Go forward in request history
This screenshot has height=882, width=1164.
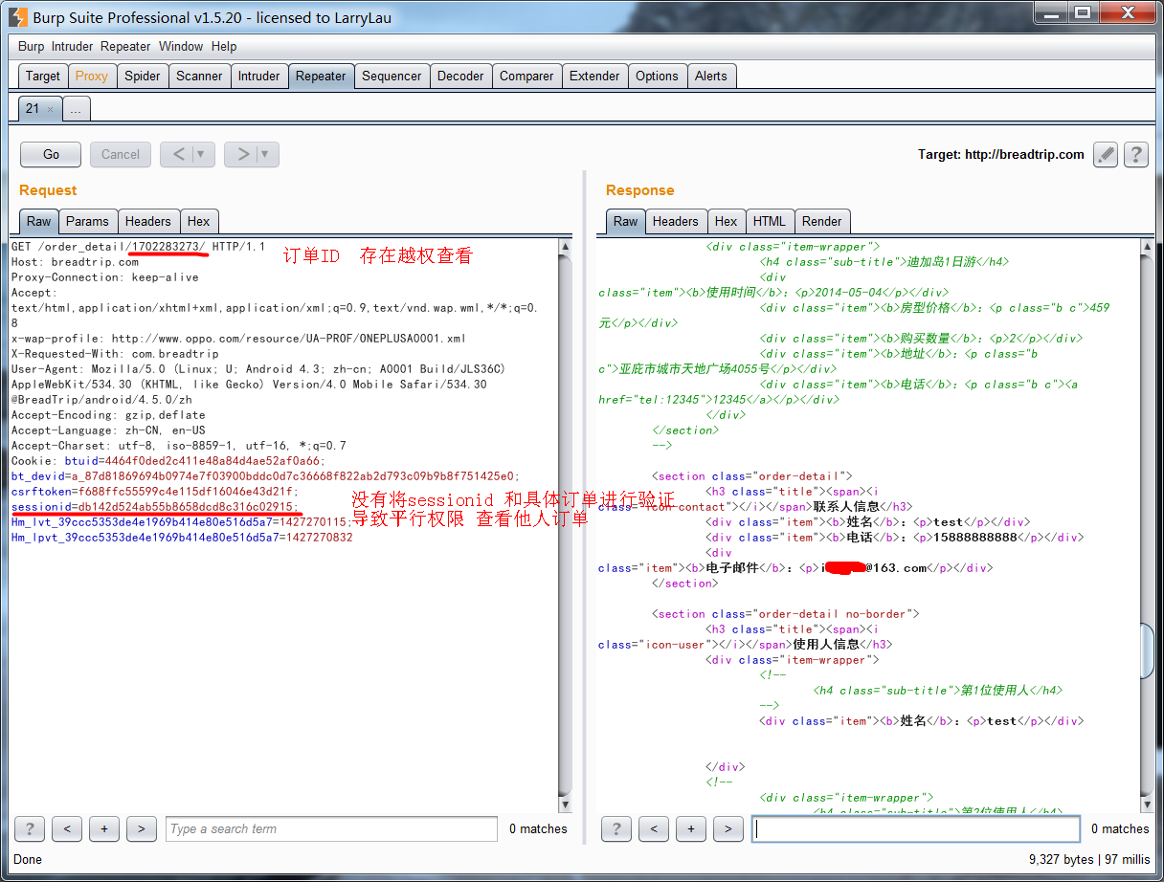pyautogui.click(x=242, y=154)
